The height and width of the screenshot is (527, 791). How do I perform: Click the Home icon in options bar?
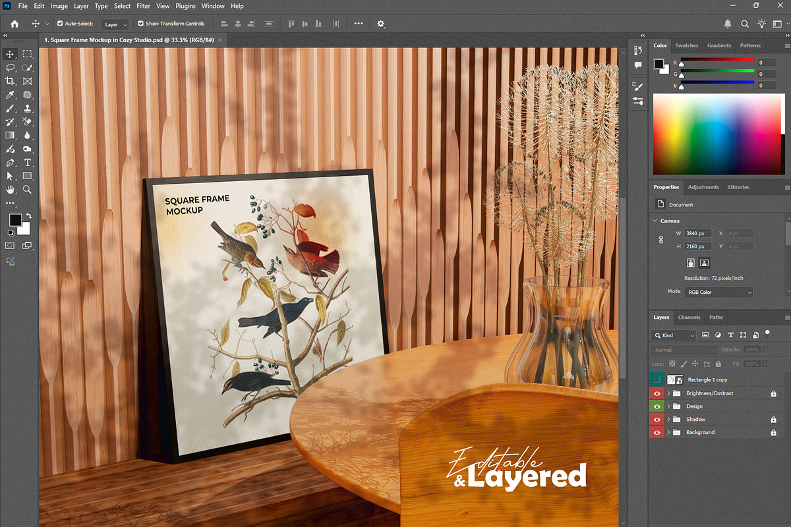click(15, 24)
